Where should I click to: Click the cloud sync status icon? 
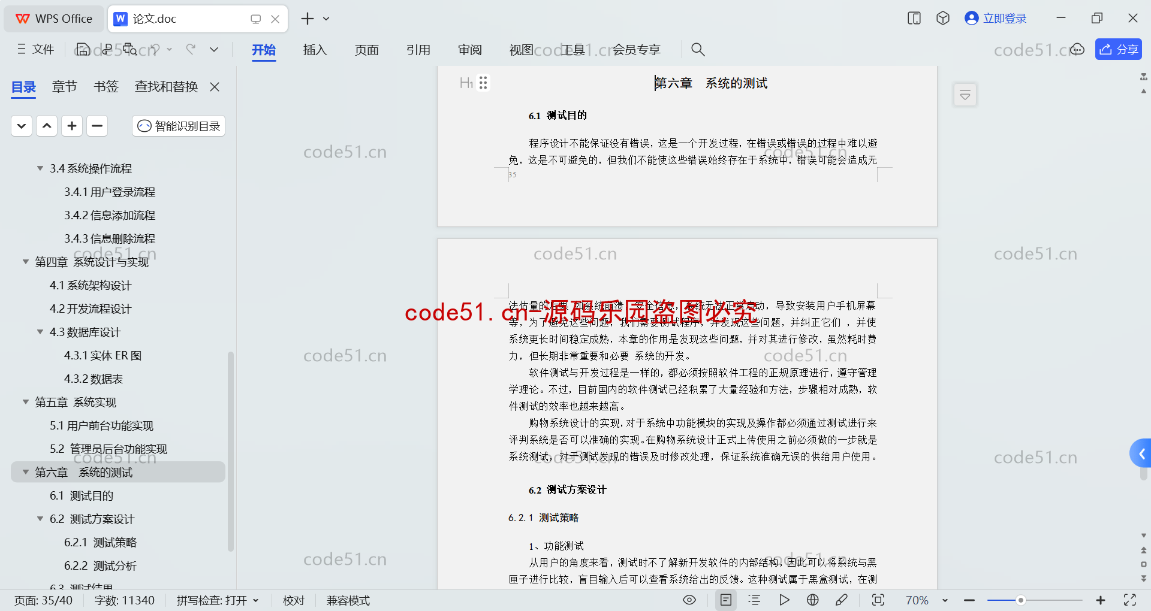click(1077, 49)
